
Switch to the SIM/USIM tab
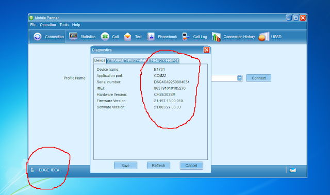tap(115, 61)
